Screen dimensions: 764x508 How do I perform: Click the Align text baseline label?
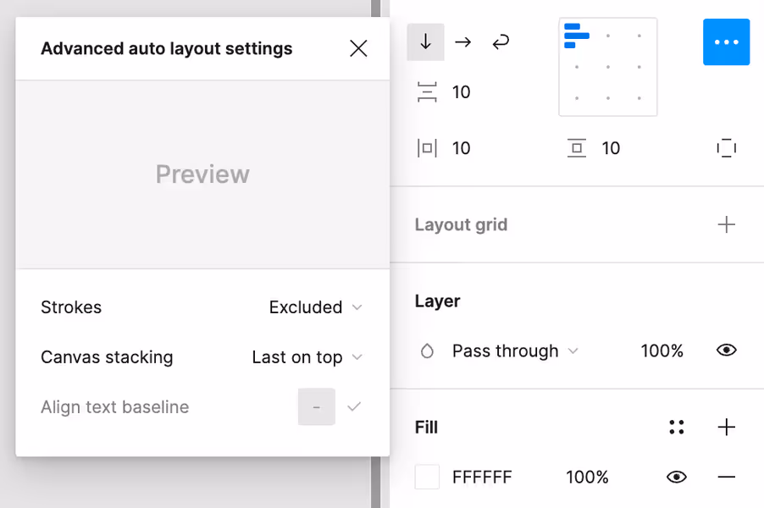pos(115,406)
